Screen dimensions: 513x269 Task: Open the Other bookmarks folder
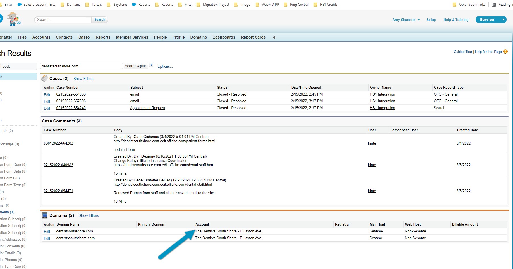pos(469,5)
